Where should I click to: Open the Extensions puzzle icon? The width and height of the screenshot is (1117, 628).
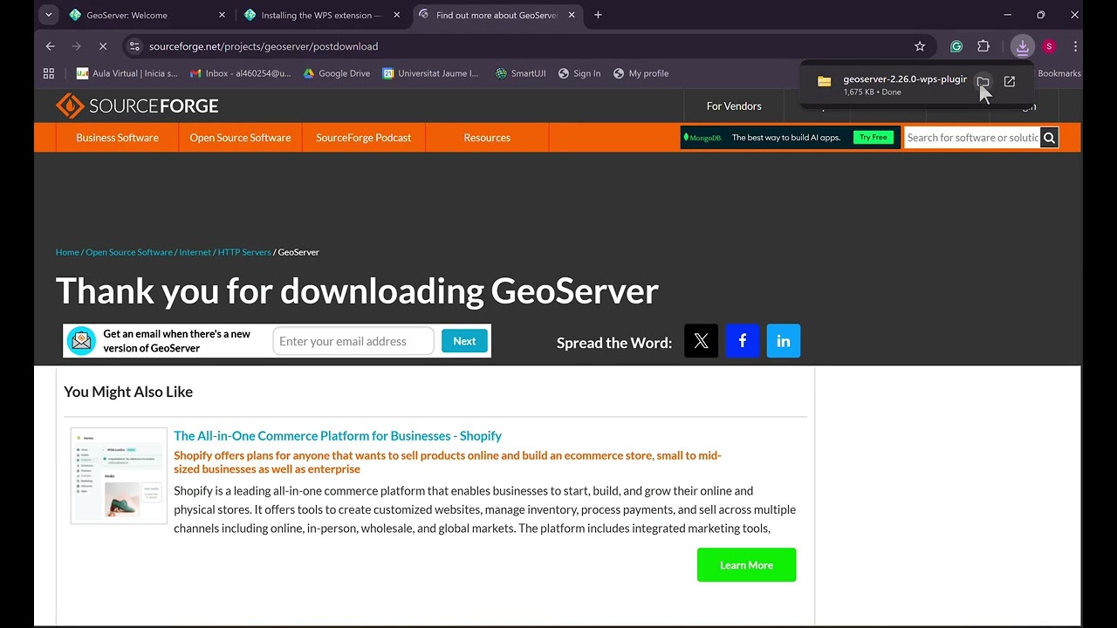click(x=983, y=46)
